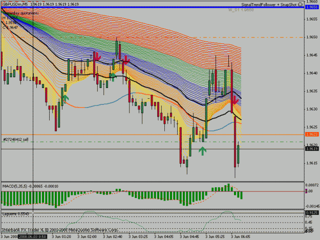The width and height of the screenshot is (320, 240).
Task: Click the orange 1.9623 price tag
Action: (312, 135)
